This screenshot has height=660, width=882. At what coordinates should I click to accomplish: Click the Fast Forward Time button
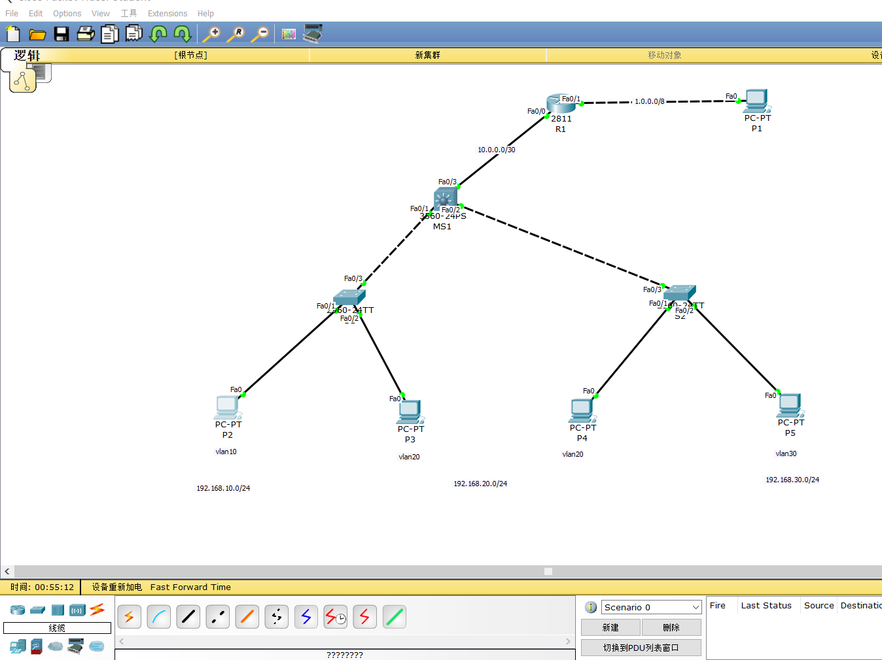pyautogui.click(x=190, y=587)
